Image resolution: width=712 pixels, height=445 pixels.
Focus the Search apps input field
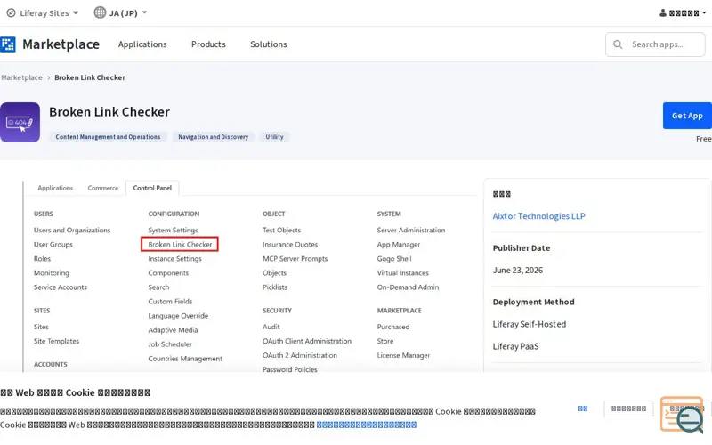(655, 44)
